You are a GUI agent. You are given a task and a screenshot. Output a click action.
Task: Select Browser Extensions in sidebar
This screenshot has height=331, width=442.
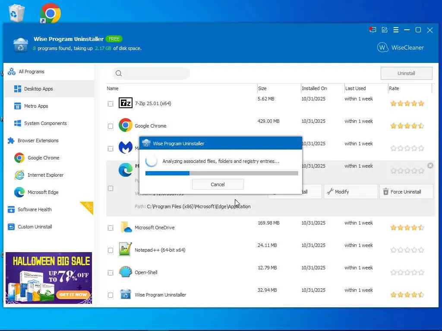49,141
